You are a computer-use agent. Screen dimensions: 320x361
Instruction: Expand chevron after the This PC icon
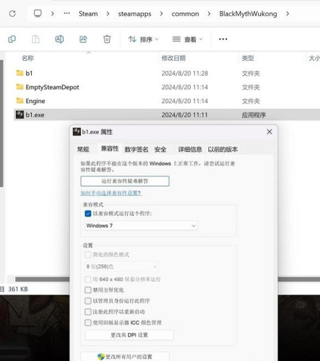click(x=53, y=14)
